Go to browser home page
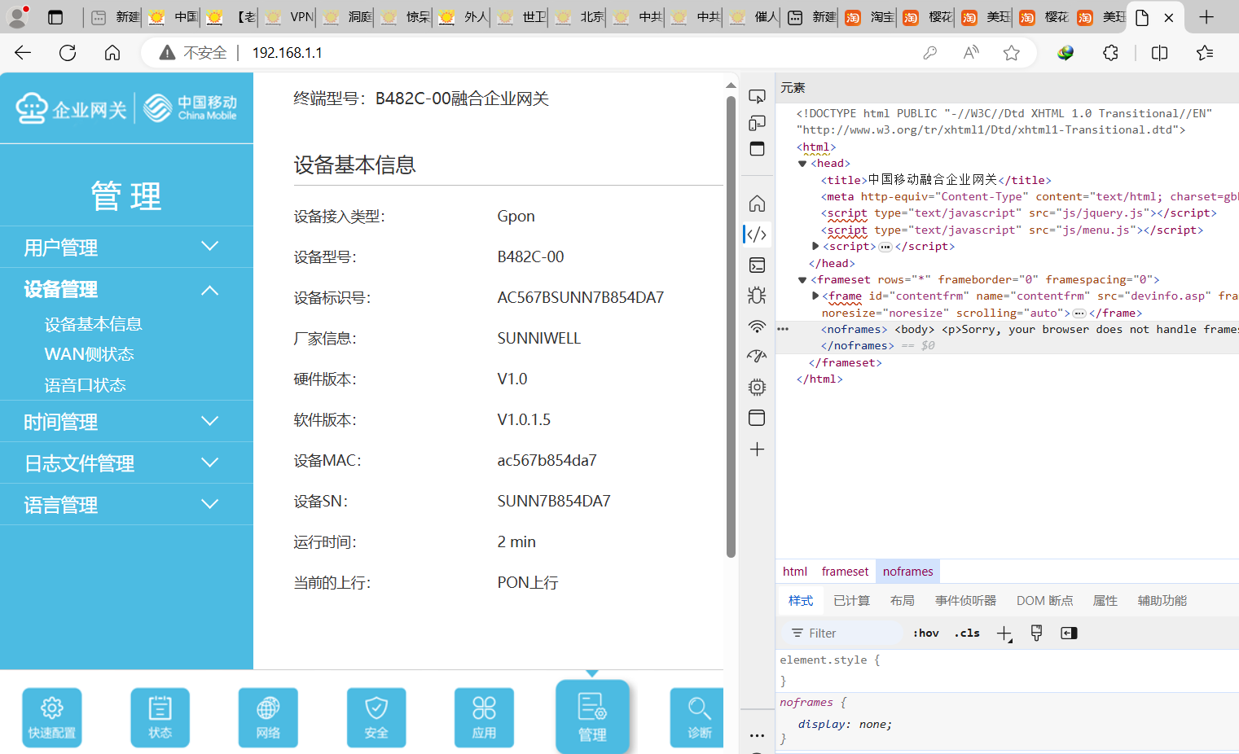The width and height of the screenshot is (1239, 754). [x=112, y=53]
